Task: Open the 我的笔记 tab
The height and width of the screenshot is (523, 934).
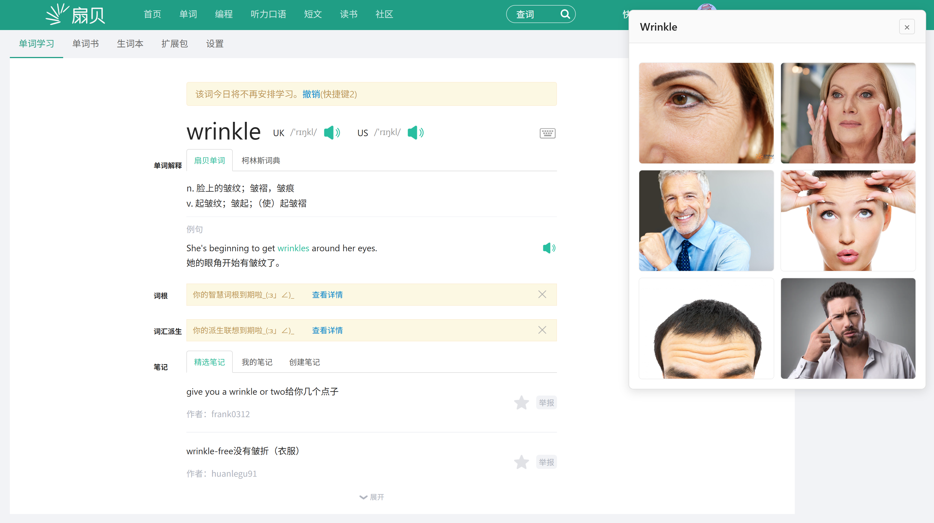Action: click(x=257, y=362)
